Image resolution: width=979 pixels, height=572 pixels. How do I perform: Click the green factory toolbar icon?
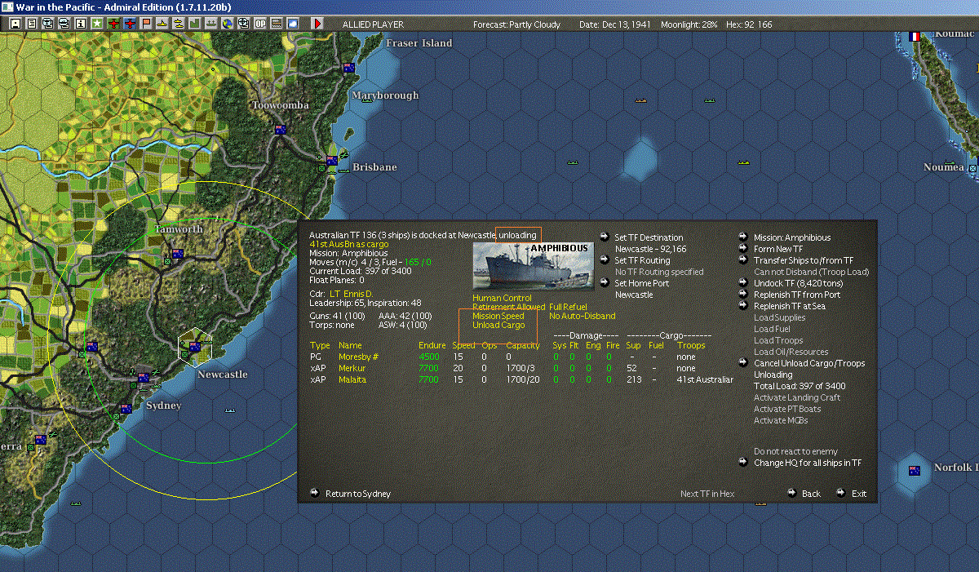click(195, 24)
